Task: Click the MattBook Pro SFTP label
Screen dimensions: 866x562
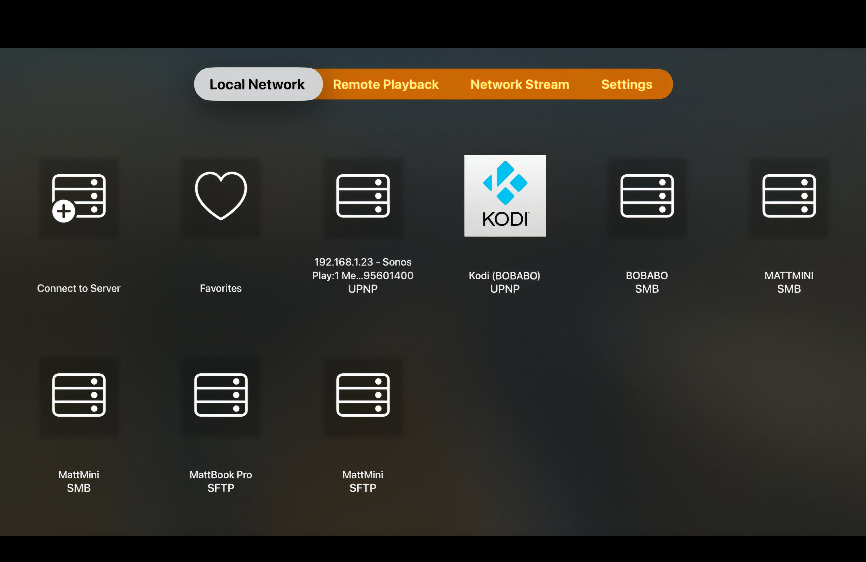Action: [x=220, y=481]
